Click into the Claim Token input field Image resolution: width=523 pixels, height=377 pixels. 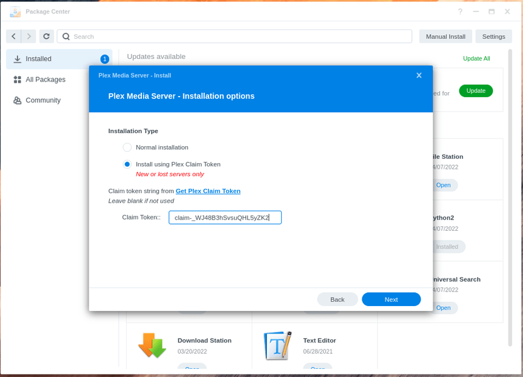[x=225, y=218]
